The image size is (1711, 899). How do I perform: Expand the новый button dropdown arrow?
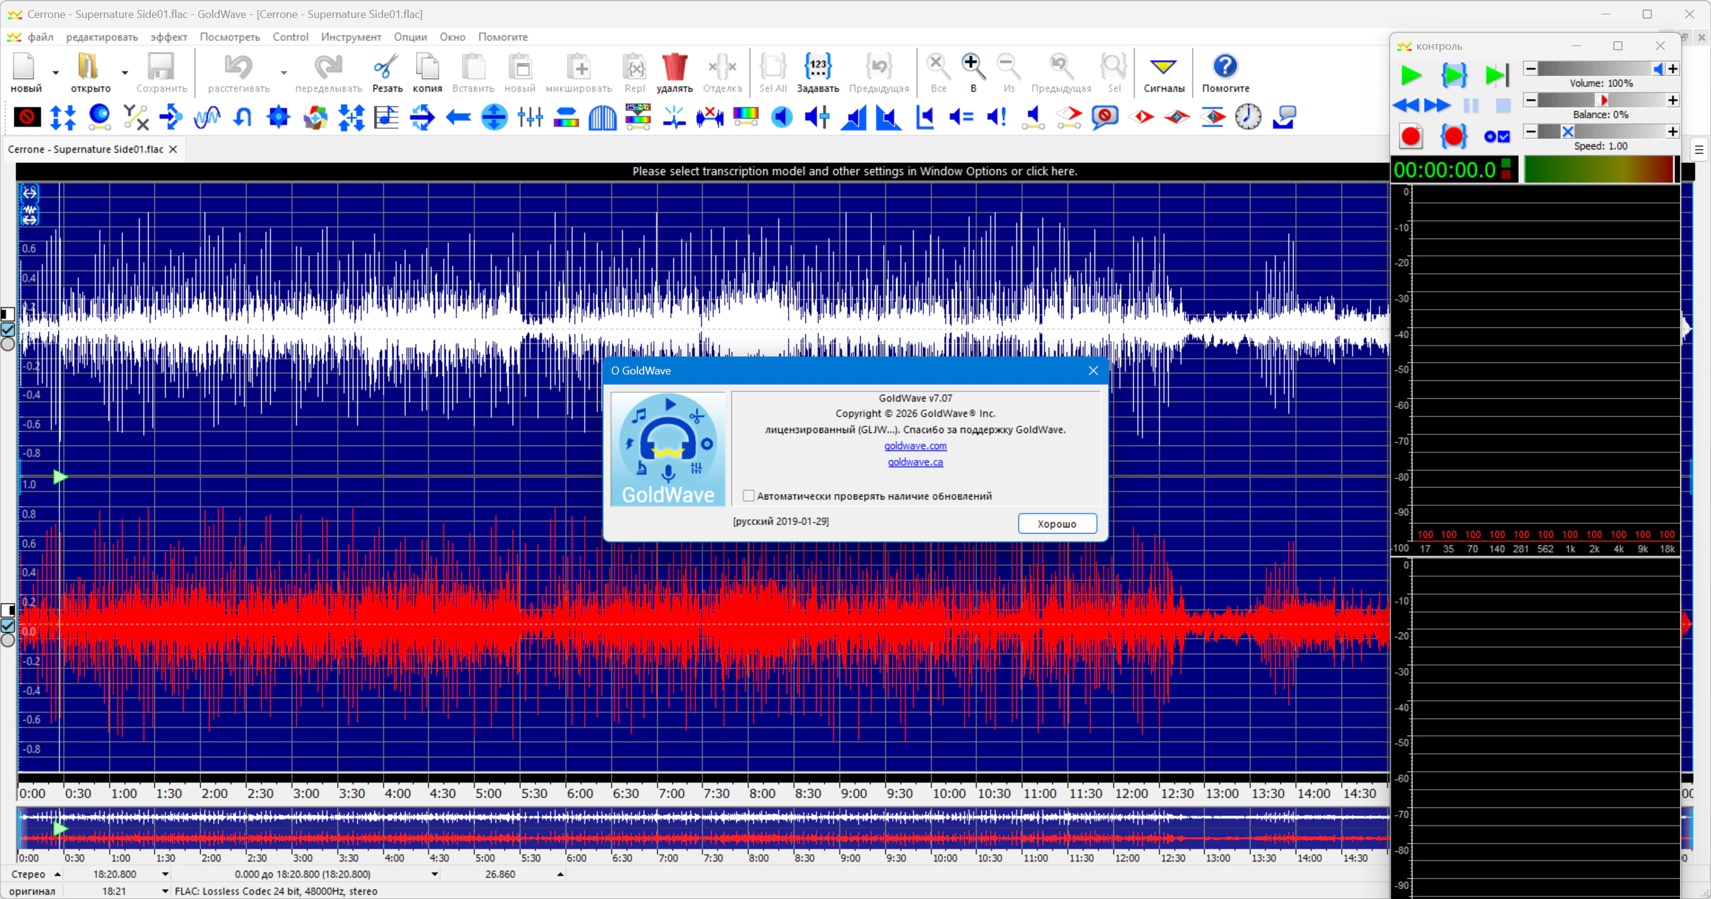[56, 72]
